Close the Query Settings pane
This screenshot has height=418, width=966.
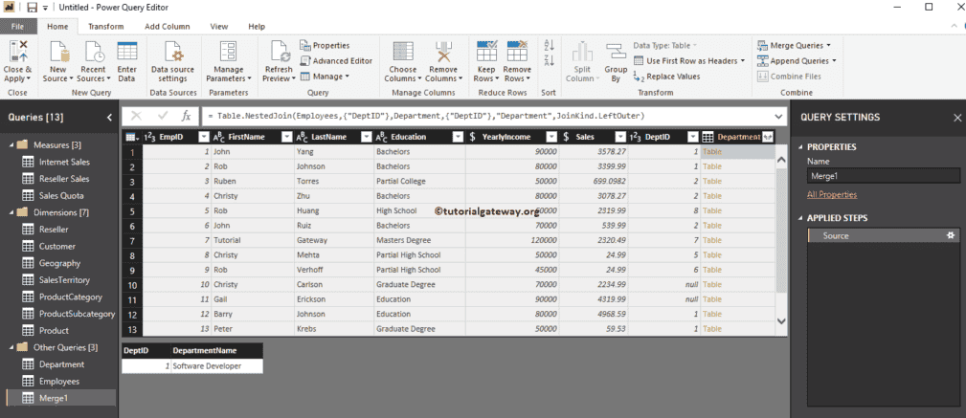pyautogui.click(x=956, y=117)
